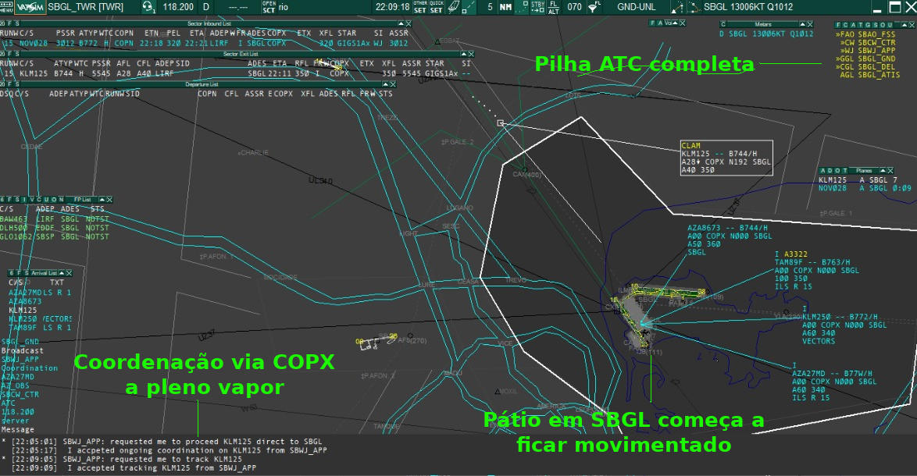Open the OTHER SET settings button
Image resolution: width=917 pixels, height=476 pixels.
pos(420,7)
